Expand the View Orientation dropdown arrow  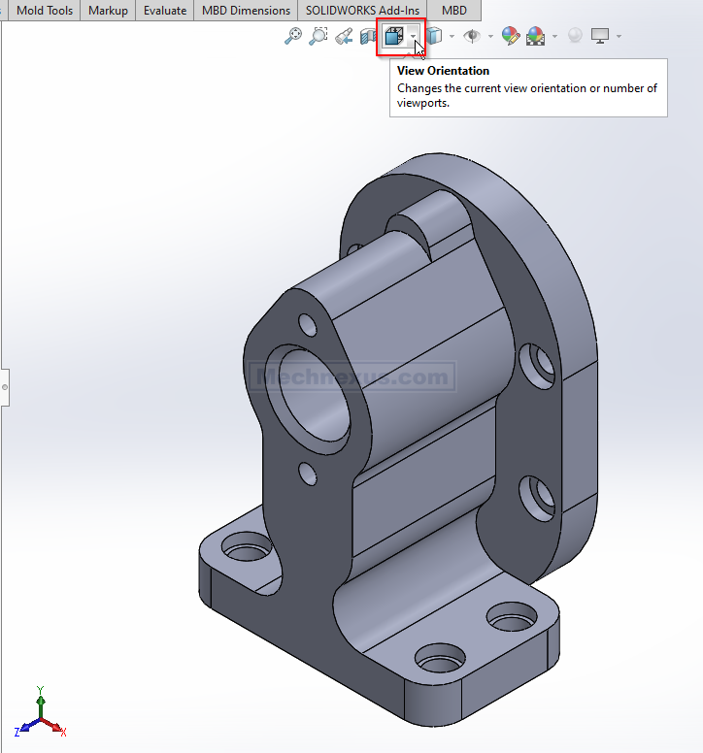414,37
